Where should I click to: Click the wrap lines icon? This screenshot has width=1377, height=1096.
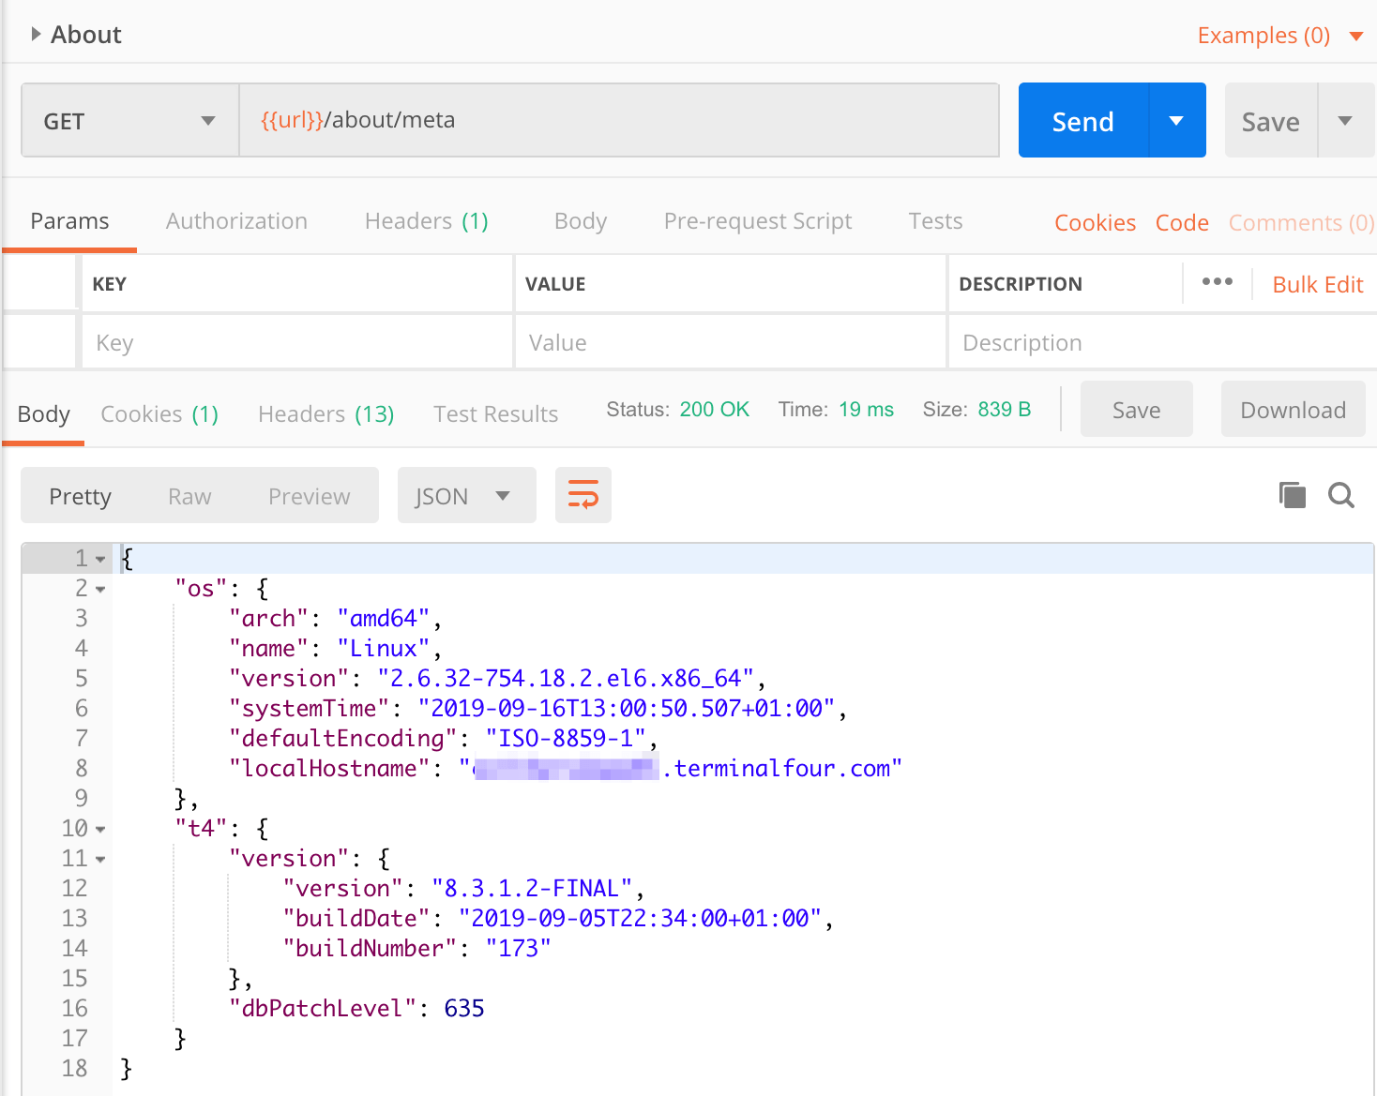[x=583, y=495]
